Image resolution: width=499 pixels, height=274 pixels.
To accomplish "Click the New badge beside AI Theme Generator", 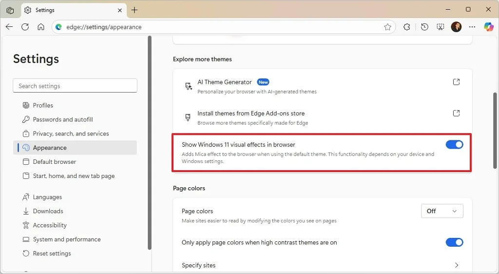I will 263,82.
